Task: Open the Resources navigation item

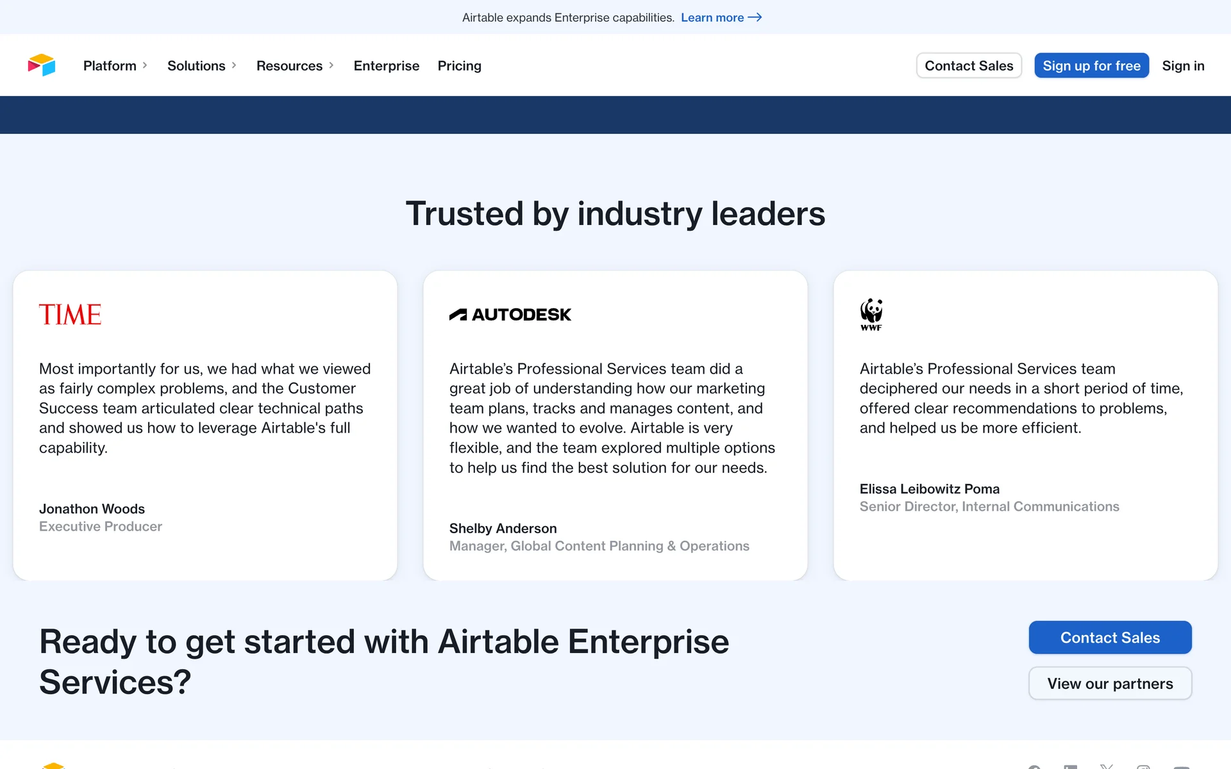Action: (x=289, y=65)
